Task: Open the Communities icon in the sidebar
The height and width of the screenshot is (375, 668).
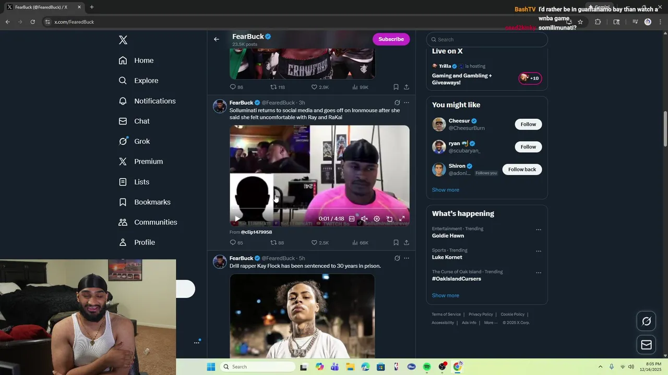Action: [x=123, y=222]
